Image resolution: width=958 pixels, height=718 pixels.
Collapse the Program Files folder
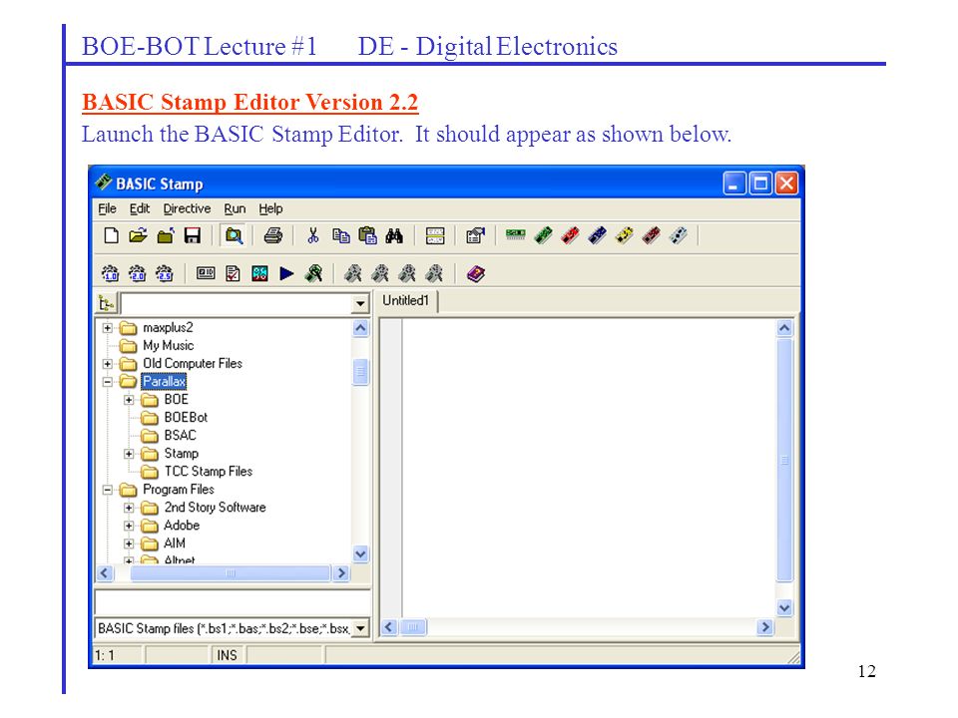pyautogui.click(x=108, y=490)
